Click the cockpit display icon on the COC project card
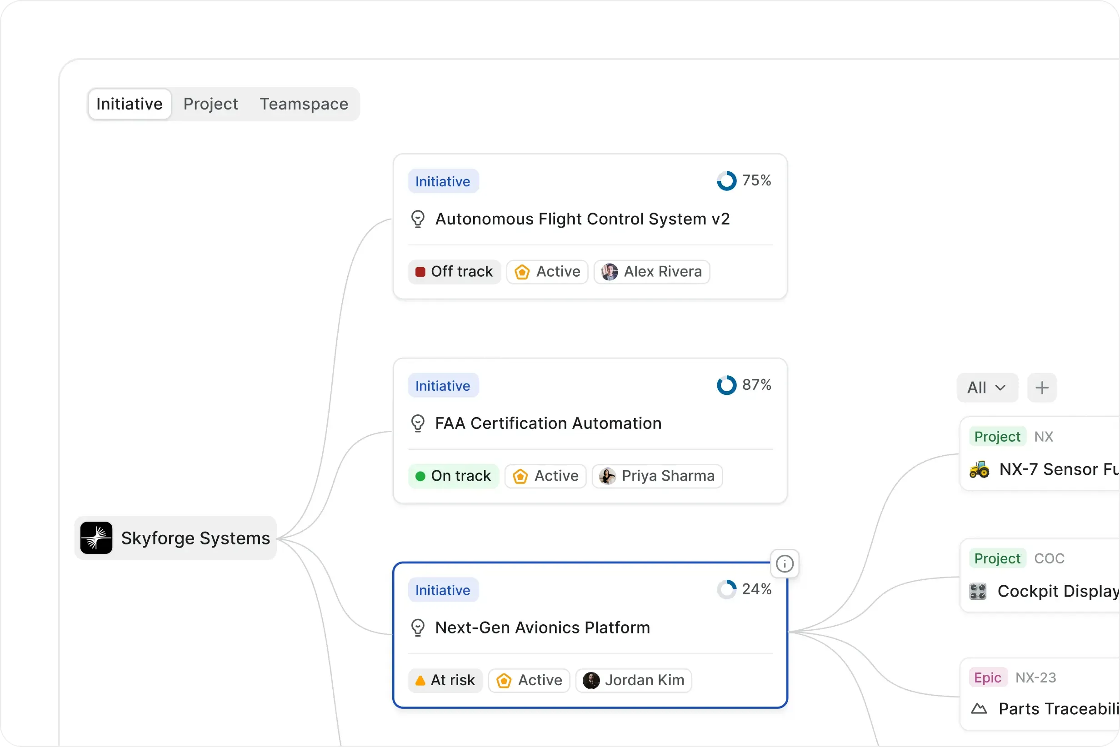1120x747 pixels. tap(978, 591)
